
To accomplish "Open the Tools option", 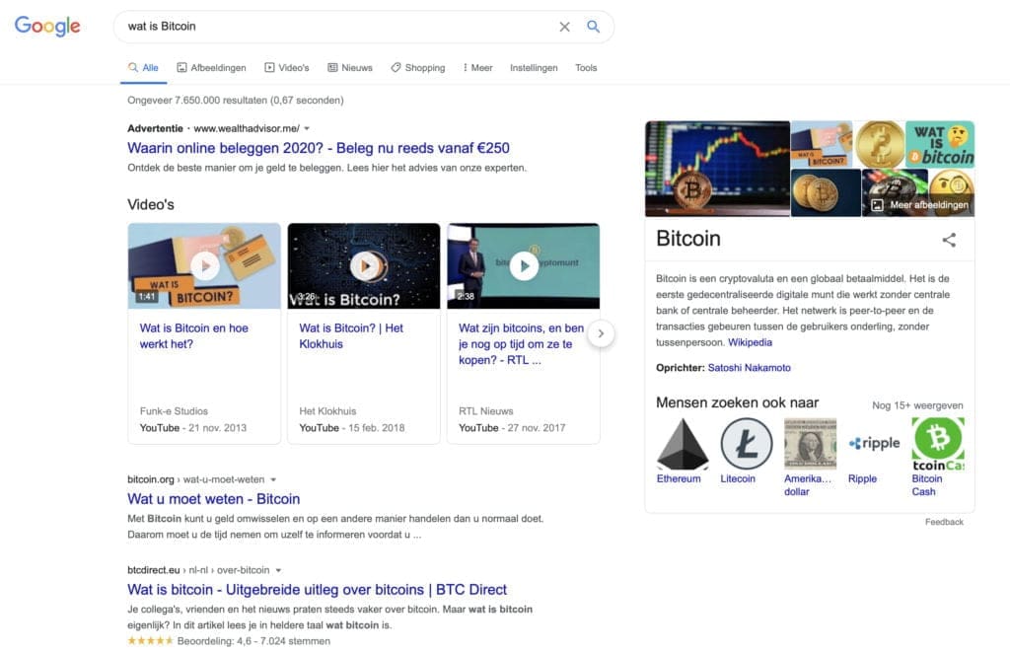I will [x=586, y=68].
